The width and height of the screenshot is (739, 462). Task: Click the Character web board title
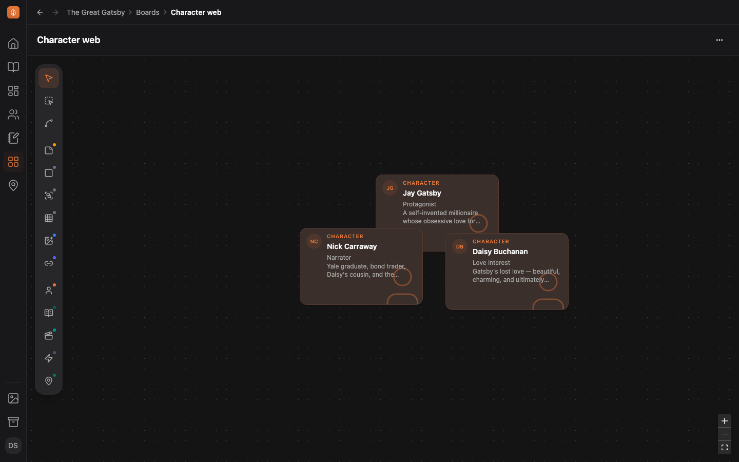coord(69,40)
